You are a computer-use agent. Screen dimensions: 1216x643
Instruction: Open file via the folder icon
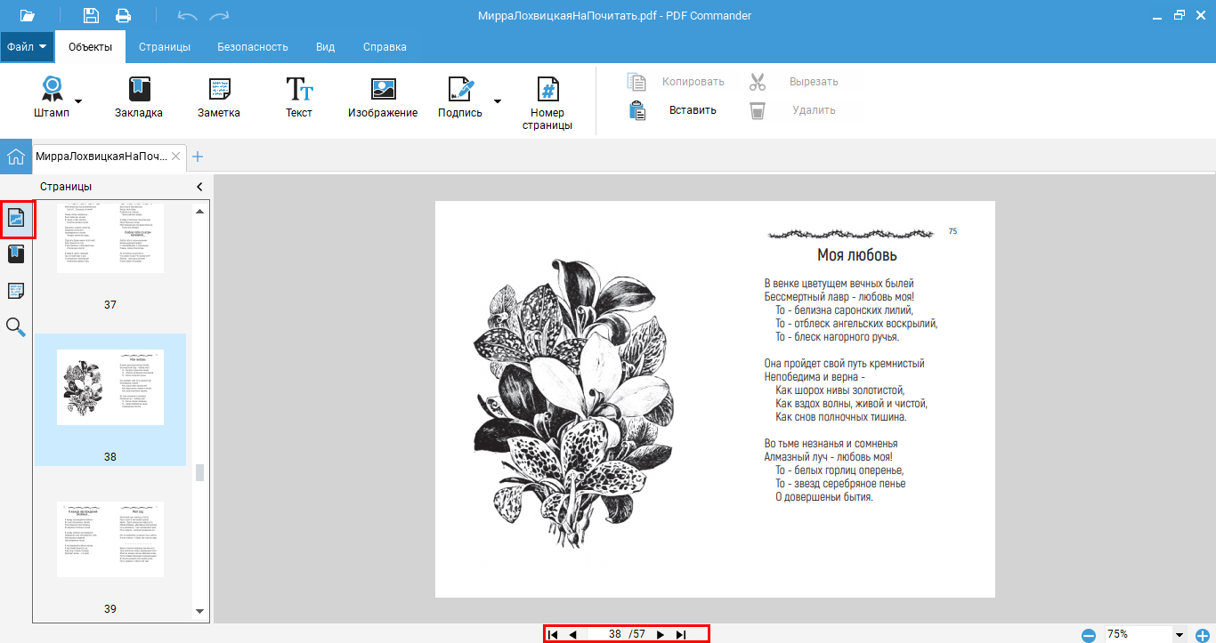[x=27, y=15]
